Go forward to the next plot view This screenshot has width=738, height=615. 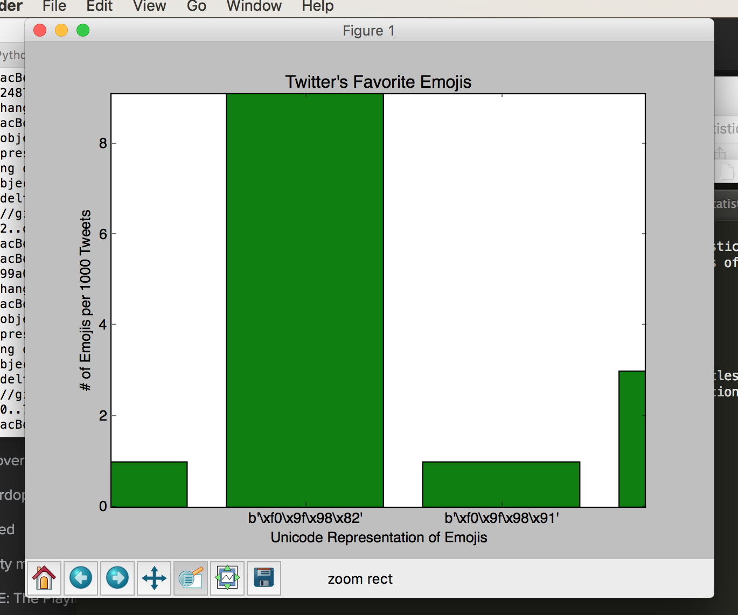117,578
